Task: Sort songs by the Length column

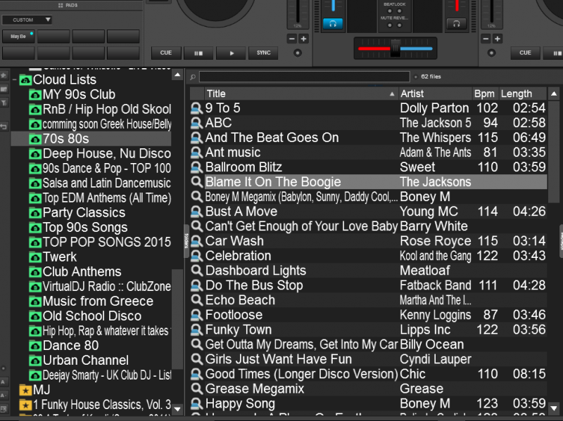Action: [523, 94]
